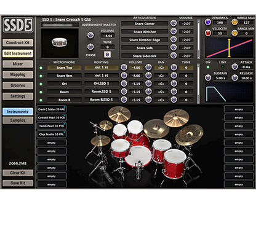Click the Instrument Master tune knob
Image resolution: width=256 pixels, height=231 pixels.
(90, 47)
